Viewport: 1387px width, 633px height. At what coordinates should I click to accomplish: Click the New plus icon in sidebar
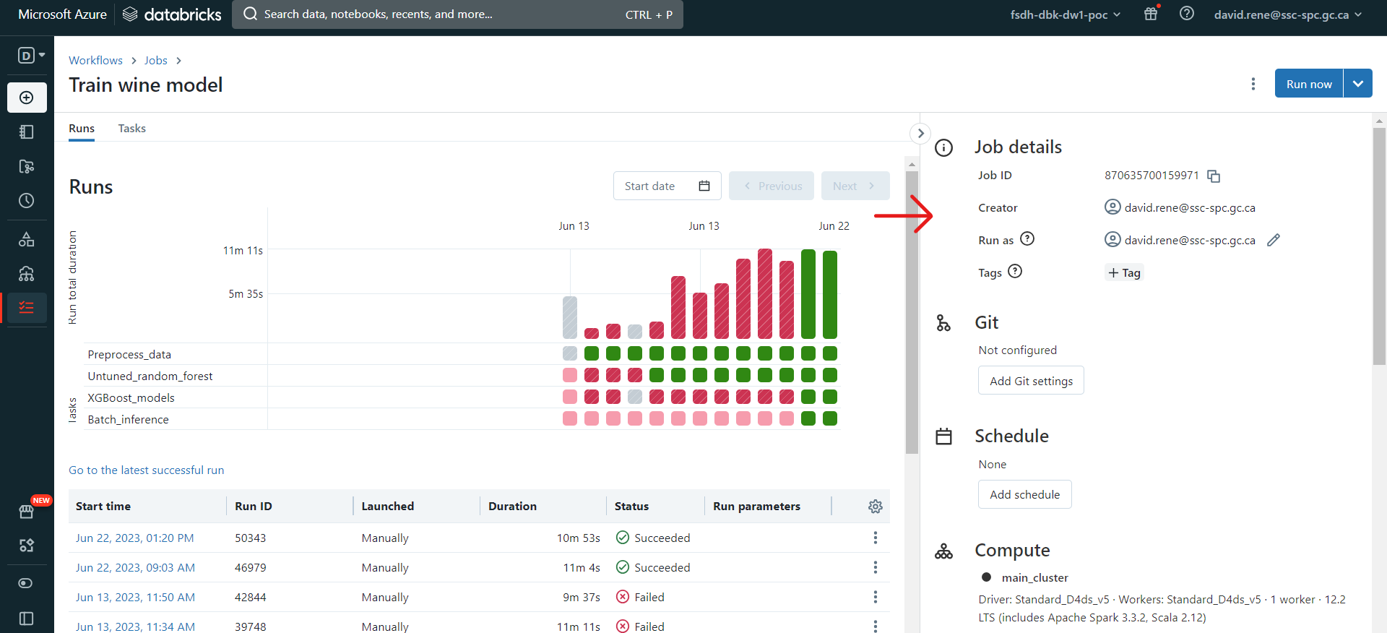pyautogui.click(x=27, y=98)
